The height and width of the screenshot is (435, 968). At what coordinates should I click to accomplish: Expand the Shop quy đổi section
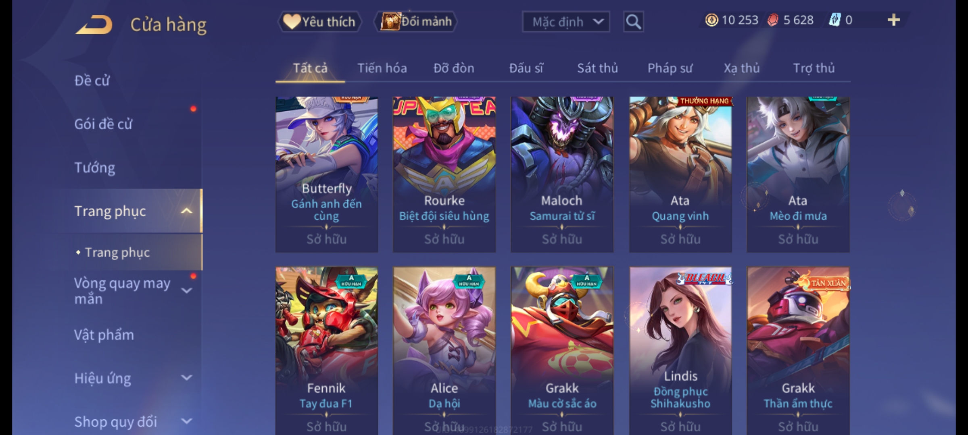tap(186, 421)
